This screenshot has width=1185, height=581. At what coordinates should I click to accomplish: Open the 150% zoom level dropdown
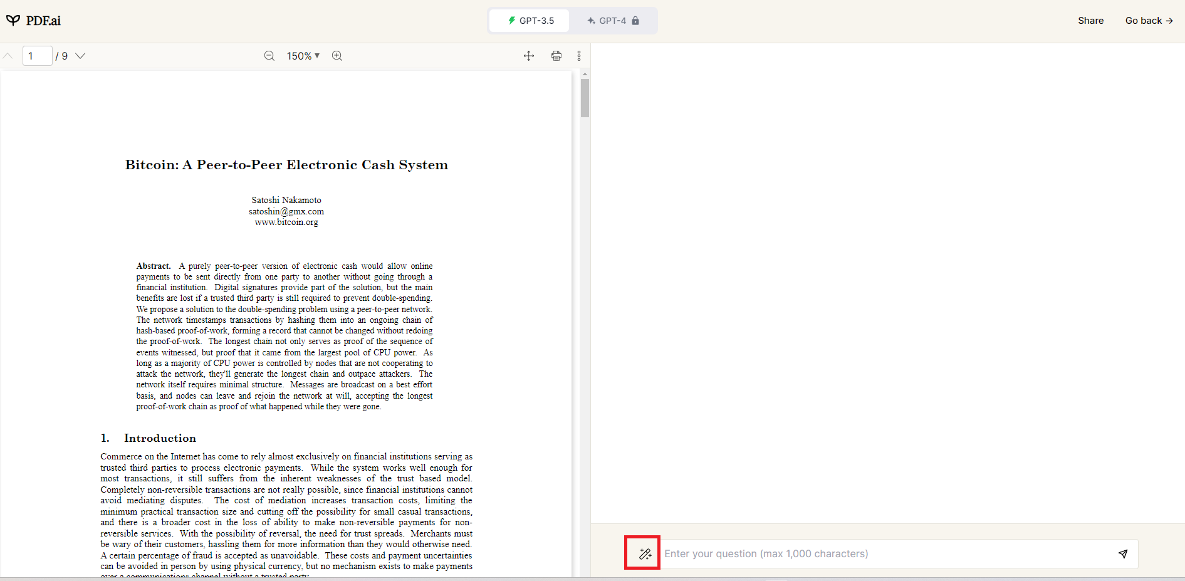pyautogui.click(x=303, y=56)
